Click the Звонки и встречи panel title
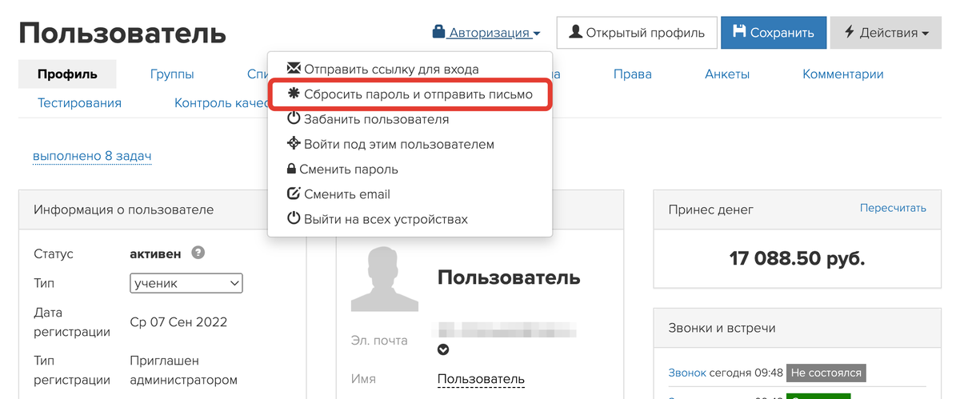 [x=722, y=328]
